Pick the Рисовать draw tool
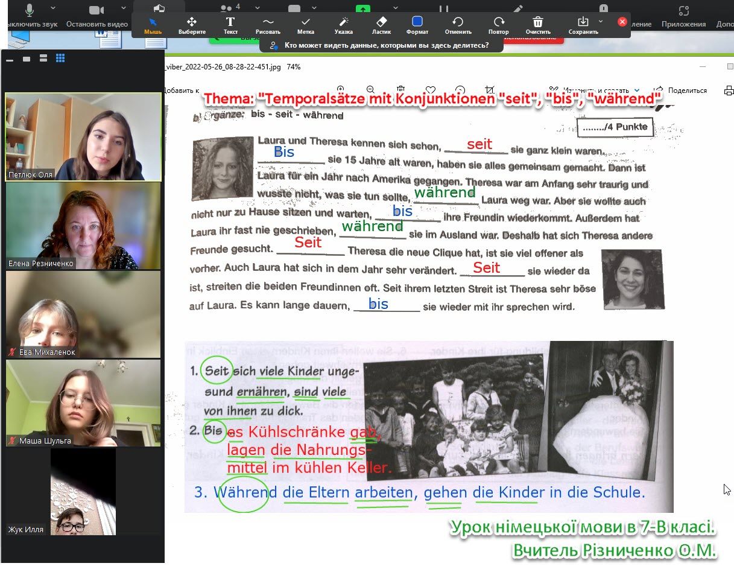734x569 pixels. click(x=268, y=25)
